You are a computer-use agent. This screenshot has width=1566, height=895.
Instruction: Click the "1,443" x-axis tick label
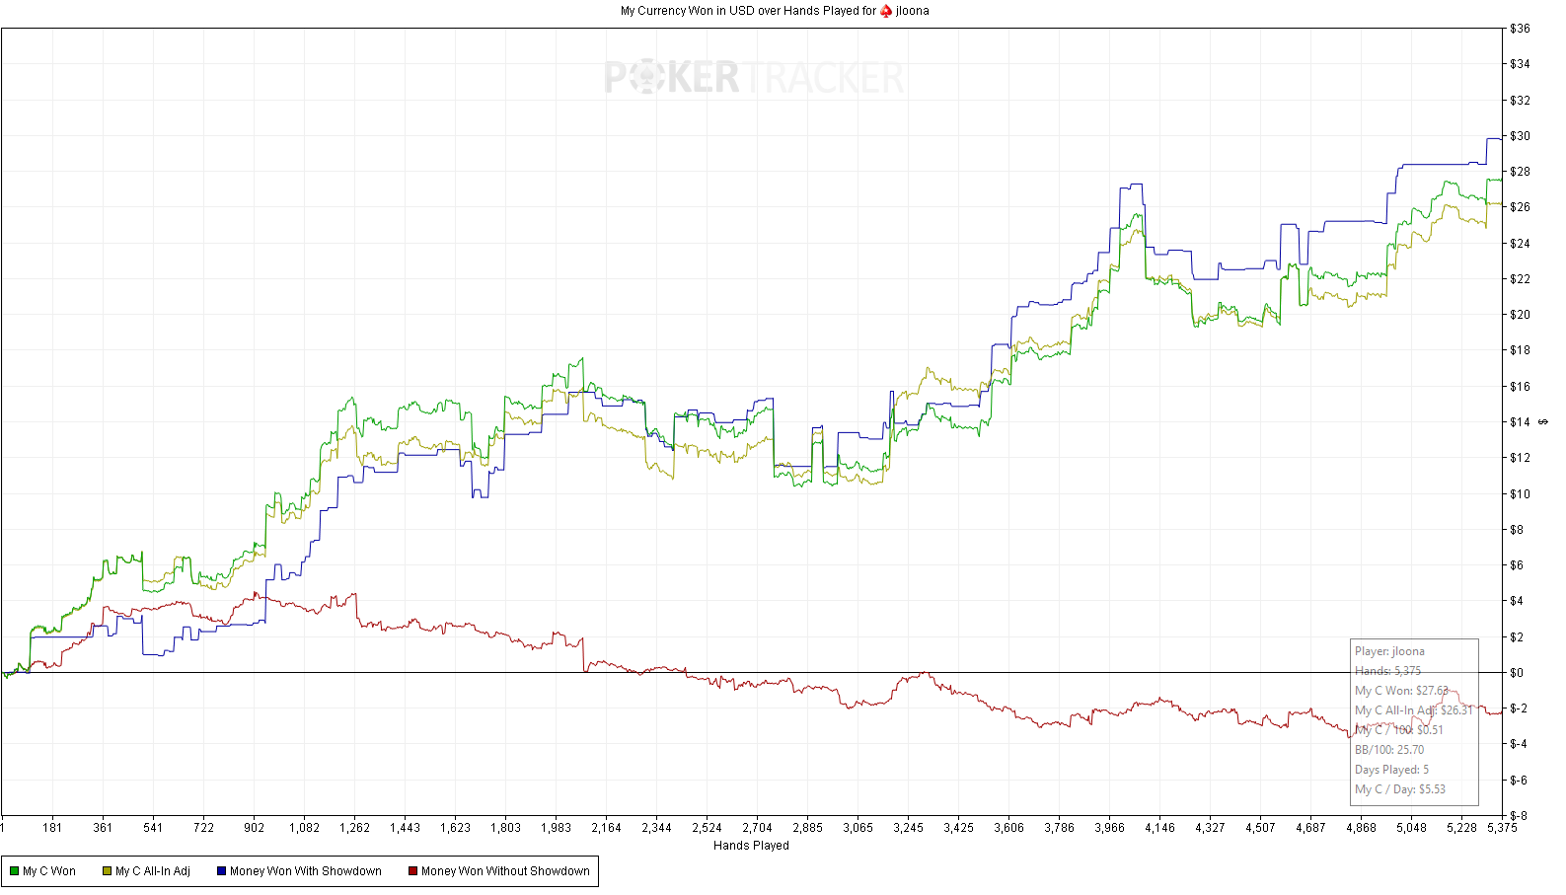(x=405, y=828)
